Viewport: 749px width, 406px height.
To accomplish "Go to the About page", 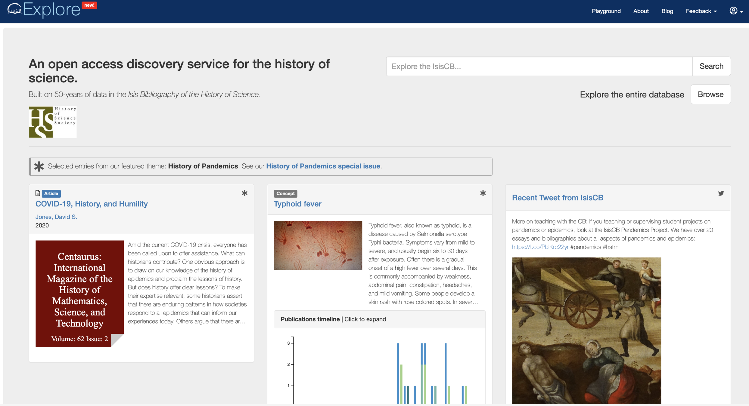I will (x=641, y=11).
